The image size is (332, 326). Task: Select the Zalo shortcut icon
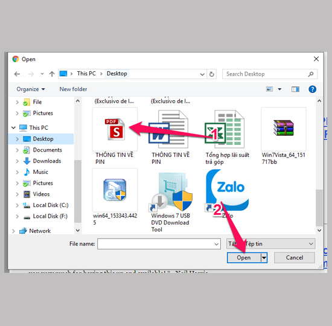point(227,190)
